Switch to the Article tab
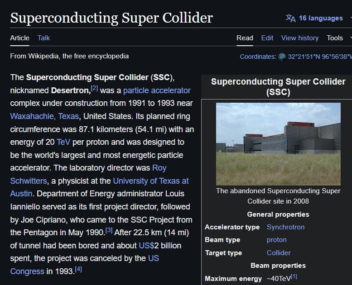The image size is (352, 285). tap(19, 38)
